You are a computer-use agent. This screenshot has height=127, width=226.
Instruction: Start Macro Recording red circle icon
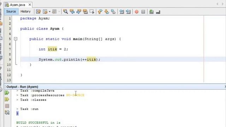click(137, 12)
